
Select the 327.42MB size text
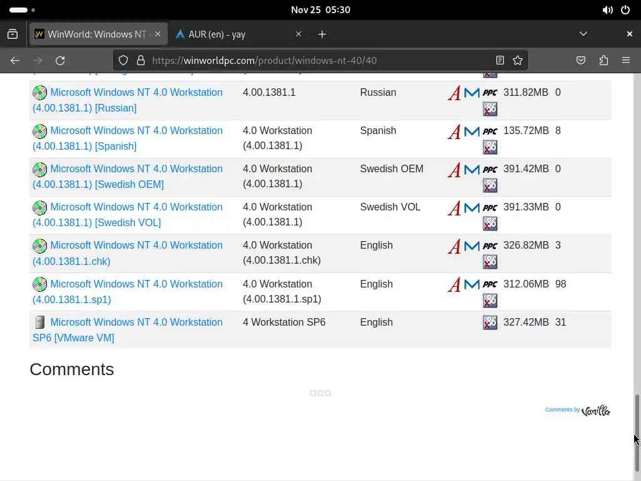click(x=526, y=323)
